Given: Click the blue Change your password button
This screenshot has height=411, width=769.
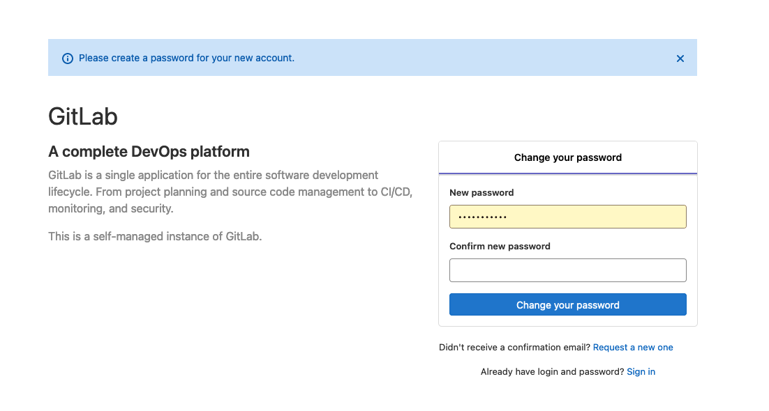Looking at the screenshot, I should (x=567, y=304).
